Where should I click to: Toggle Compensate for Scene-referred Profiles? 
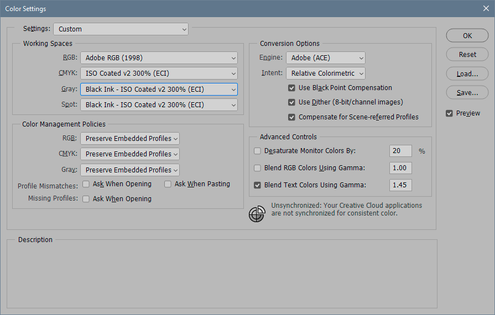click(x=291, y=117)
